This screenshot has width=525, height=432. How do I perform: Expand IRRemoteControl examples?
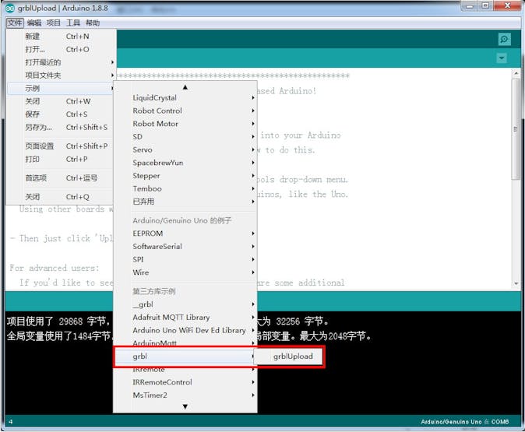(x=185, y=382)
